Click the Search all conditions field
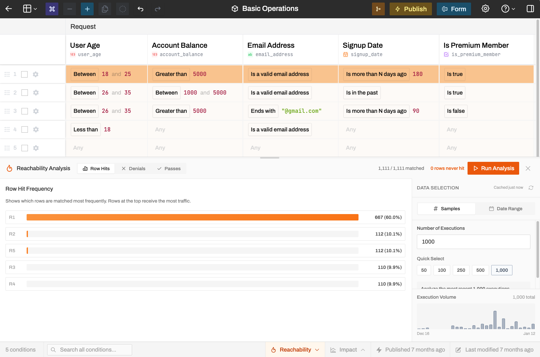This screenshot has width=540, height=357. coord(90,350)
